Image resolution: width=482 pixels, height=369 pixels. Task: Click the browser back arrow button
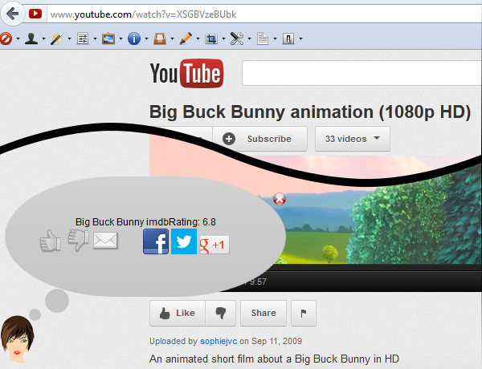[x=12, y=14]
